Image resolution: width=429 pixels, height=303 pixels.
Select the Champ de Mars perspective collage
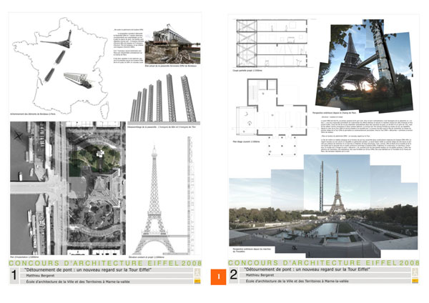[364, 66]
